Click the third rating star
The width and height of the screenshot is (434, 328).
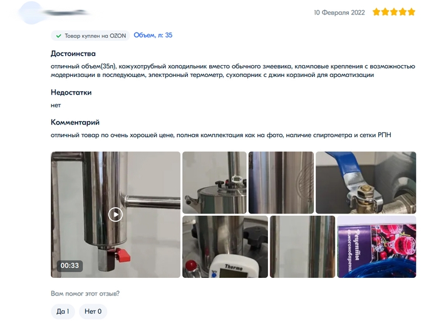[394, 12]
